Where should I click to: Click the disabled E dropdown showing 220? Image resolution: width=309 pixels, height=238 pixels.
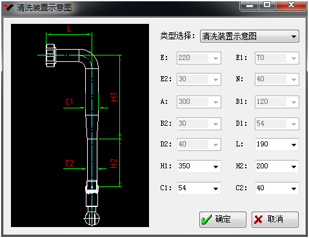[199, 58]
